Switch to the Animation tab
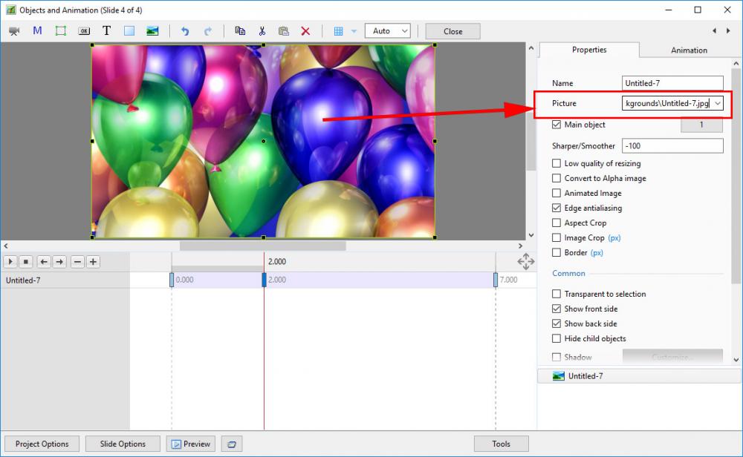Viewport: 743px width, 457px height. 689,50
